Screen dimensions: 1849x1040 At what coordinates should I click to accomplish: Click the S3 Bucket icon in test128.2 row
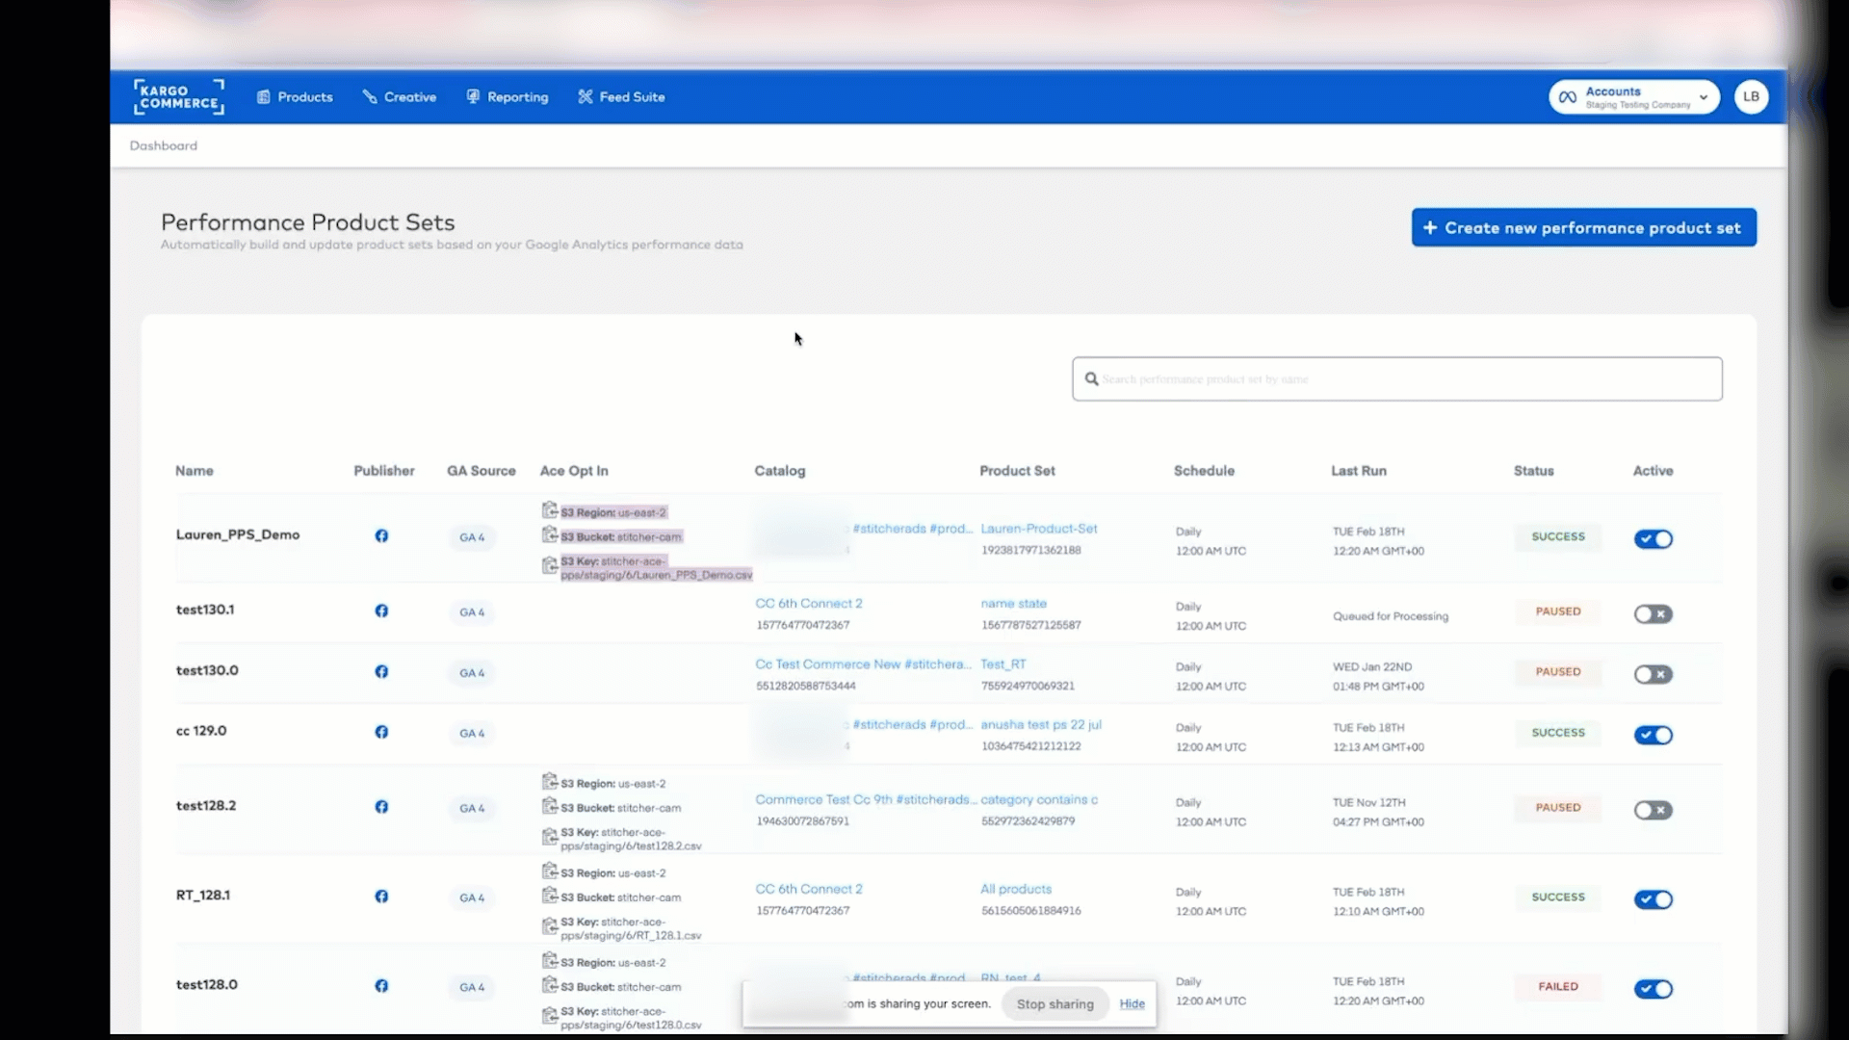[549, 808]
